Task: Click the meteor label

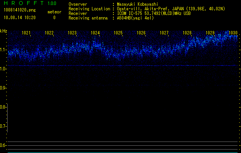Action: coord(54,12)
